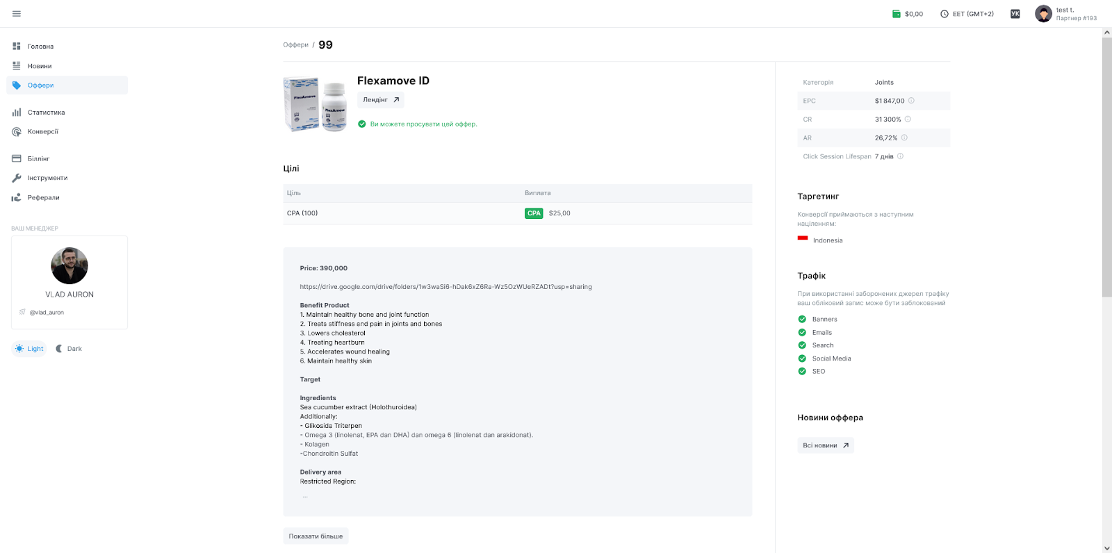The image size is (1112, 553).
Task: Click the Search allowed checkmark
Action: coord(802,345)
